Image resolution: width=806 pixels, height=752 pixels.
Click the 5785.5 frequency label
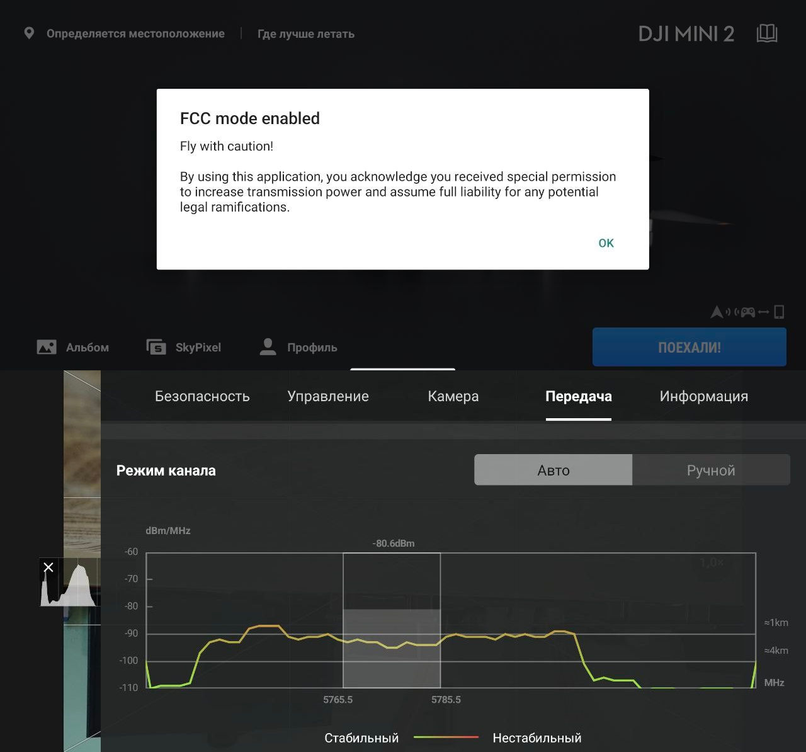[x=446, y=700]
